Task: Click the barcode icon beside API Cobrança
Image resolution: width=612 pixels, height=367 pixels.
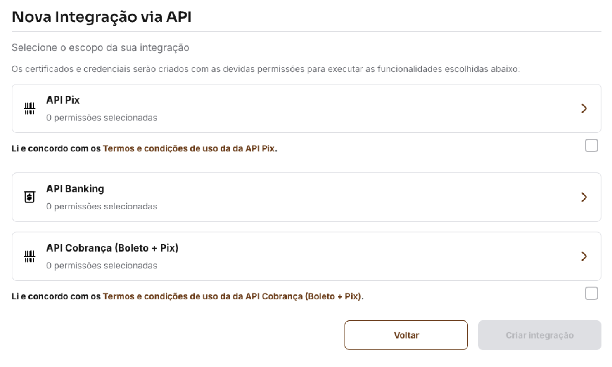Action: pyautogui.click(x=29, y=256)
